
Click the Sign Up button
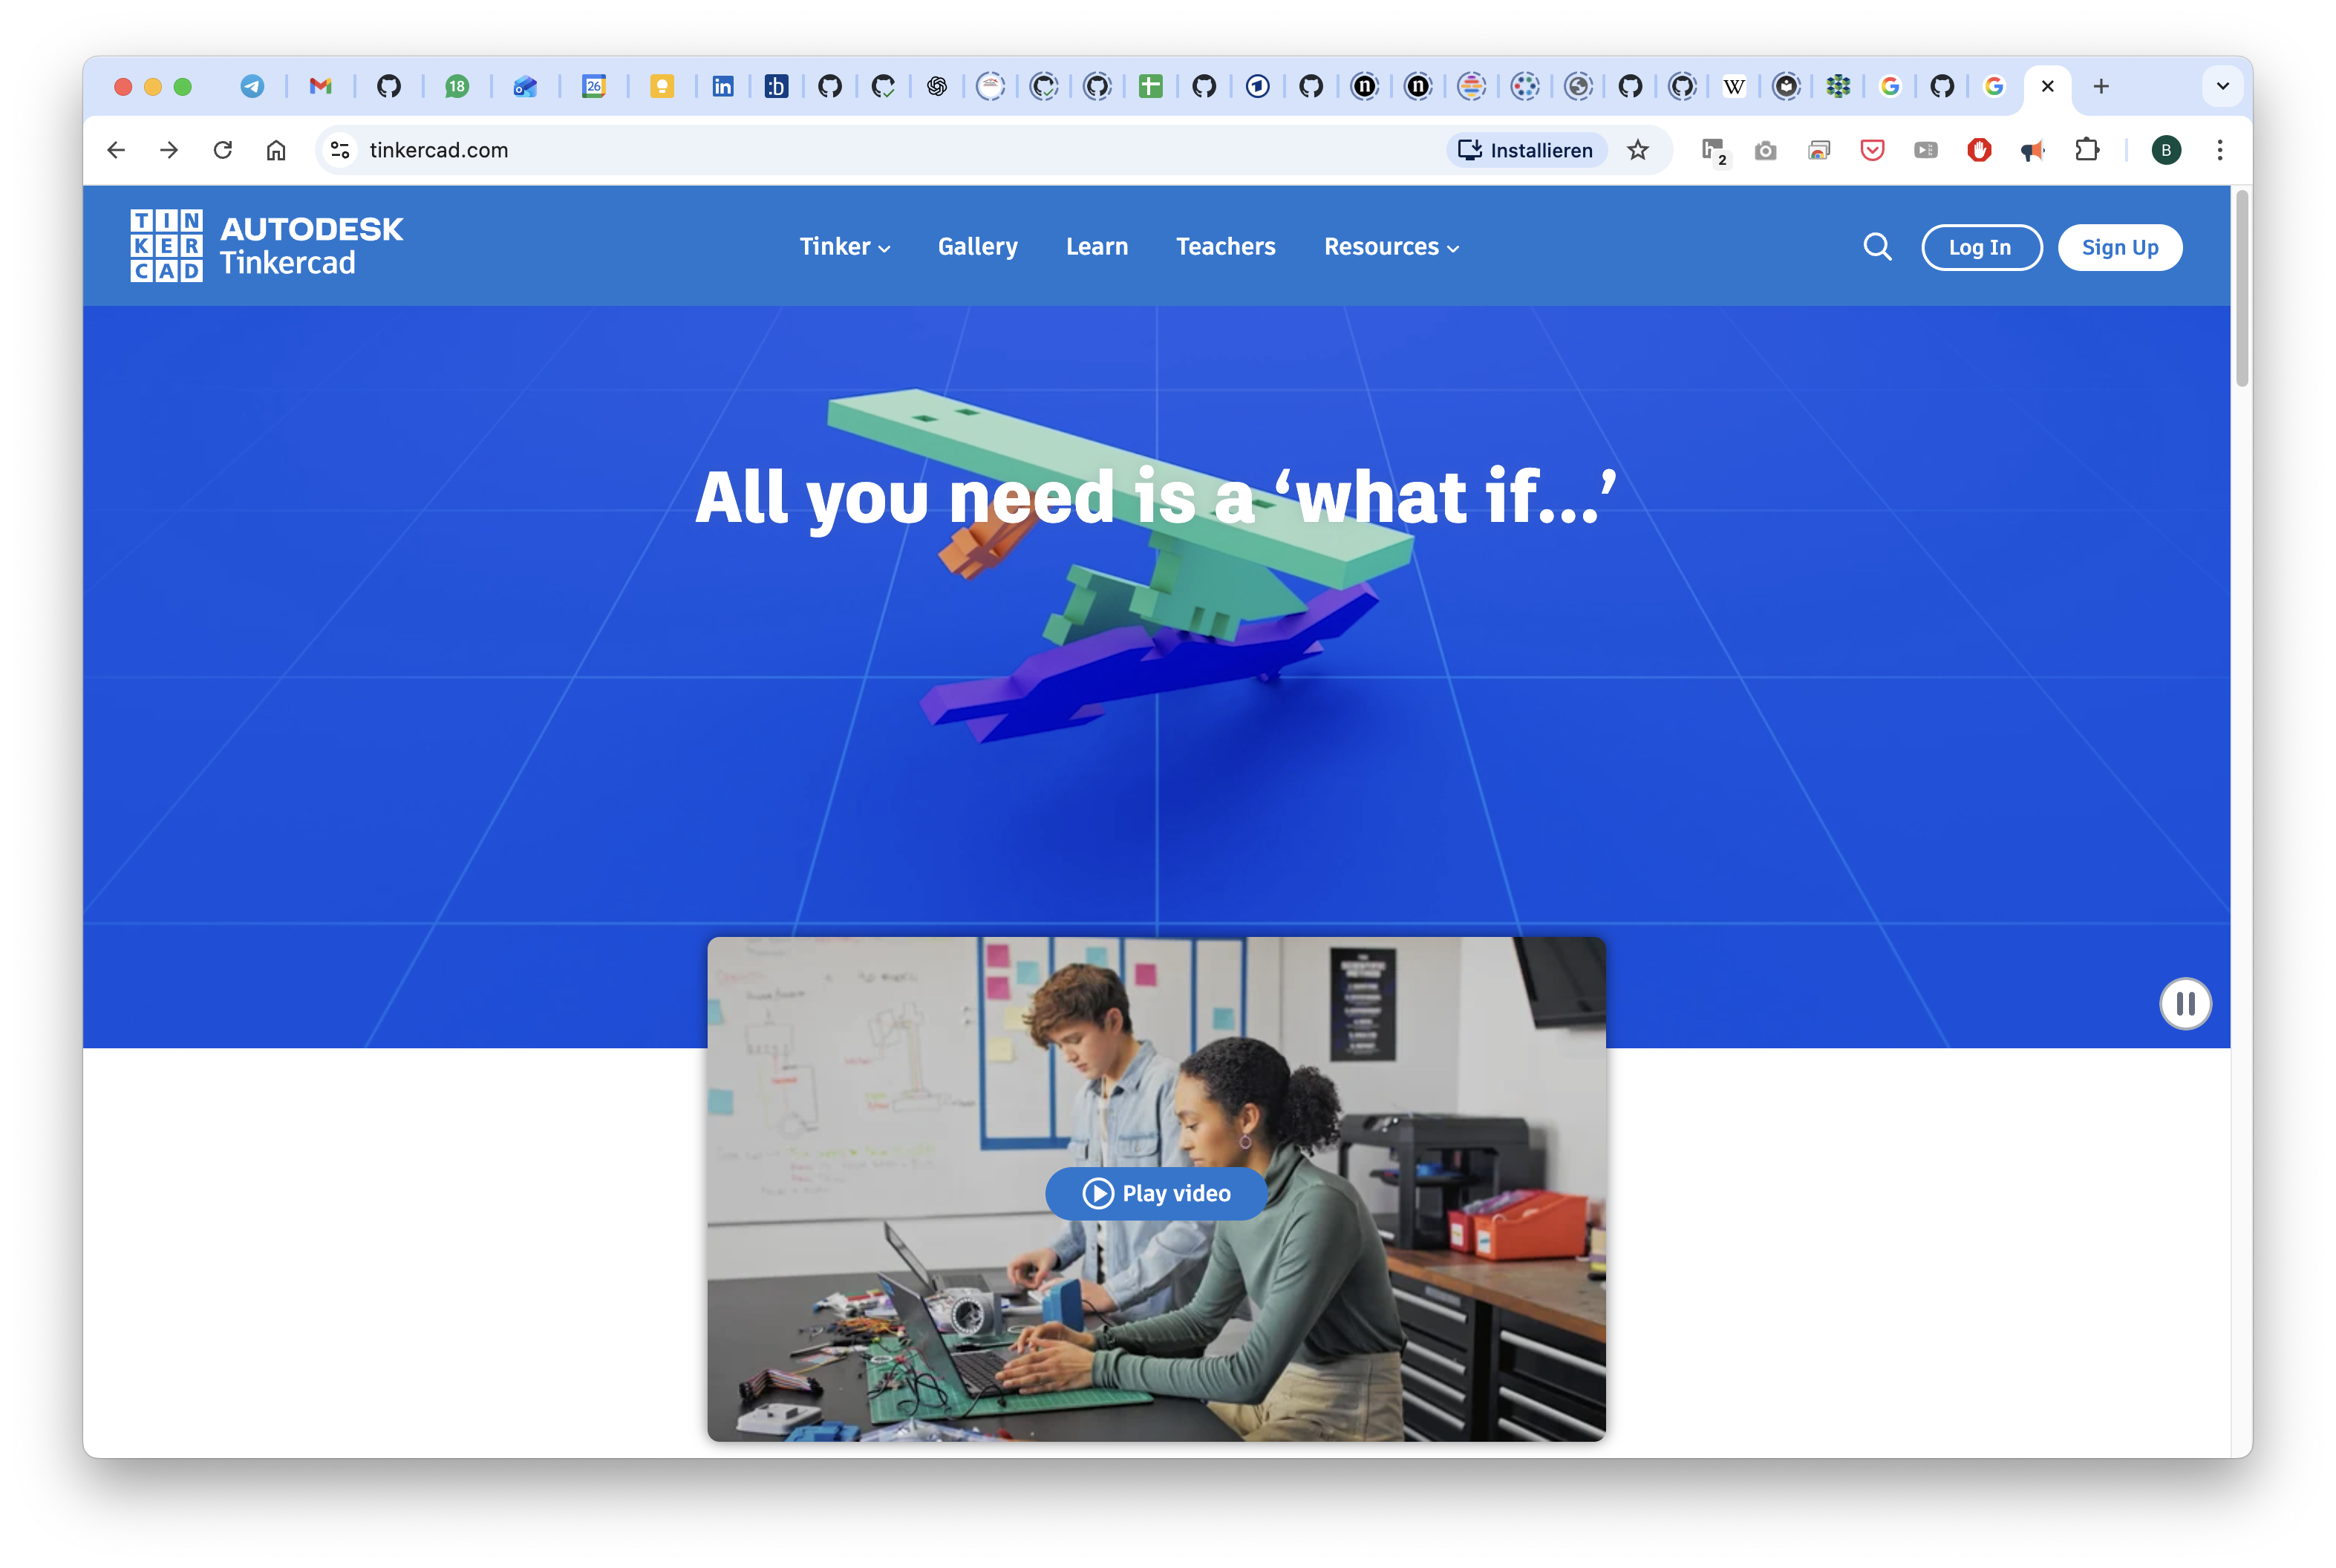point(2119,248)
